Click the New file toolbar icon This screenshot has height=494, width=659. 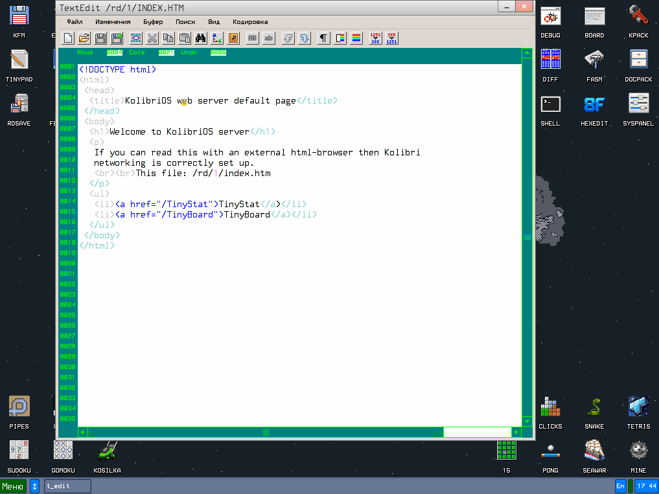click(x=68, y=38)
